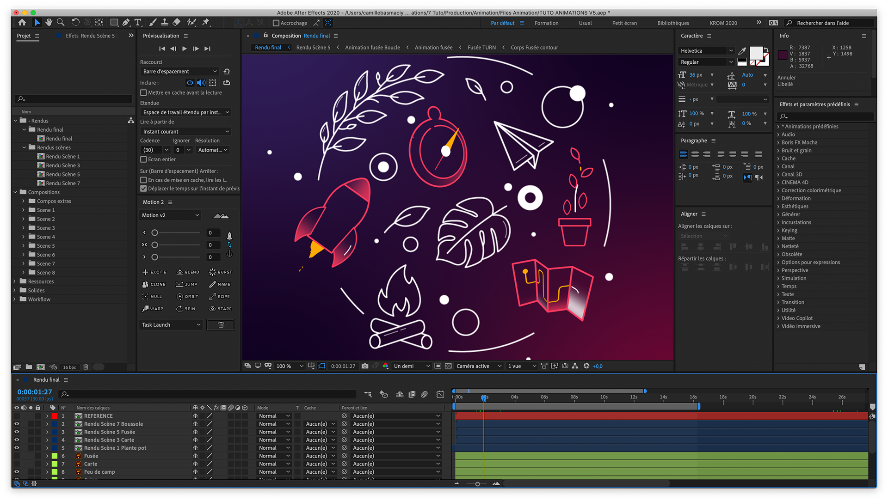Screen dimensions: 888x501
Task: Select the Zoom magnifier tool
Action: (x=61, y=22)
